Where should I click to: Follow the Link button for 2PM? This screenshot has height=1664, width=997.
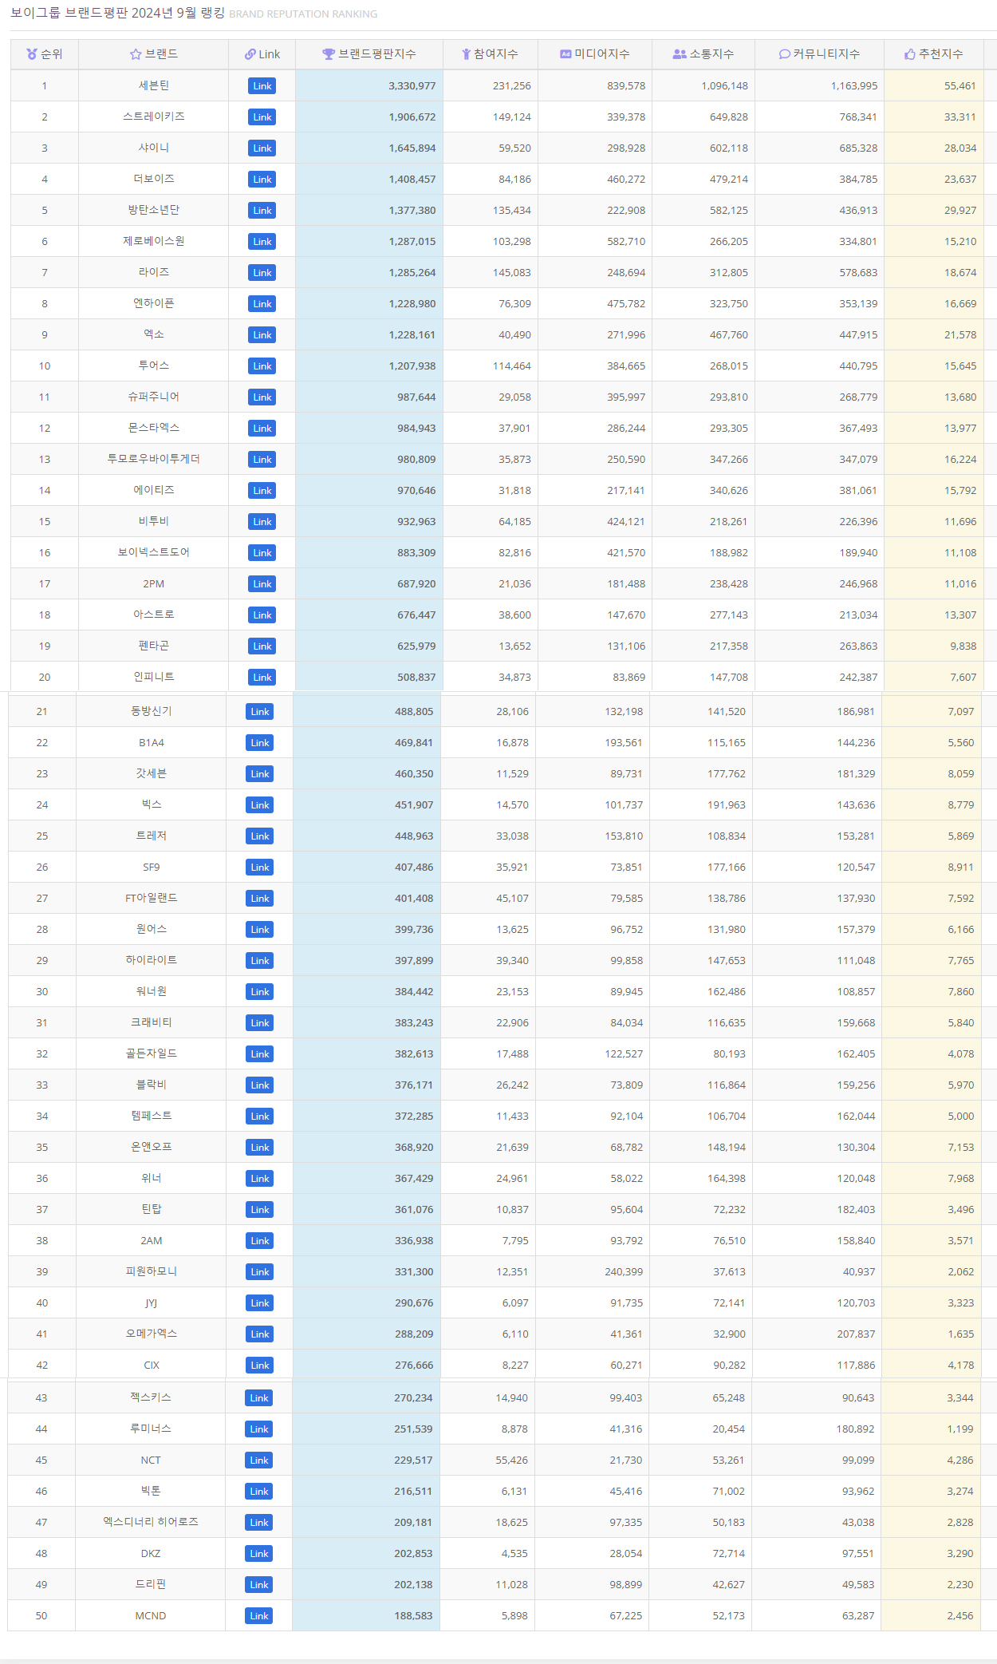(x=262, y=584)
